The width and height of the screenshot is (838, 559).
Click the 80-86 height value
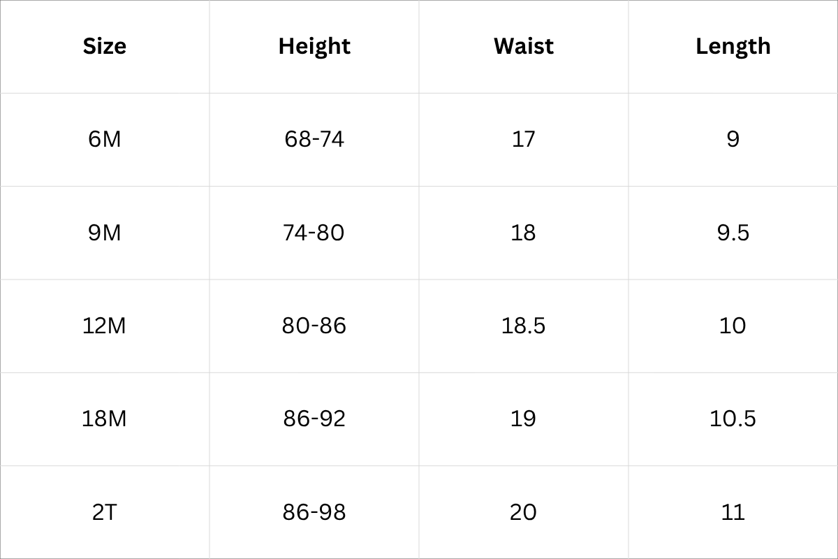(x=314, y=326)
